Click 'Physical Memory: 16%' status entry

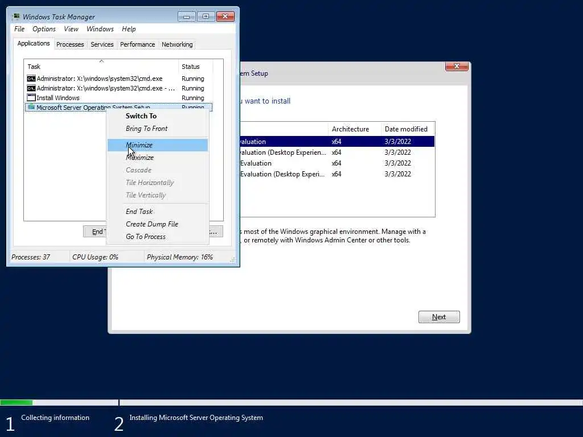(x=179, y=257)
